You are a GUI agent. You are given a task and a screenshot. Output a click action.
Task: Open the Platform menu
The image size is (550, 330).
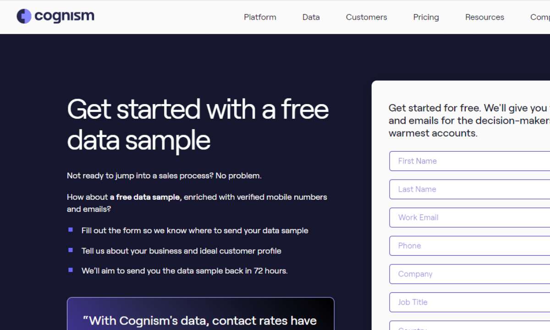pyautogui.click(x=260, y=17)
